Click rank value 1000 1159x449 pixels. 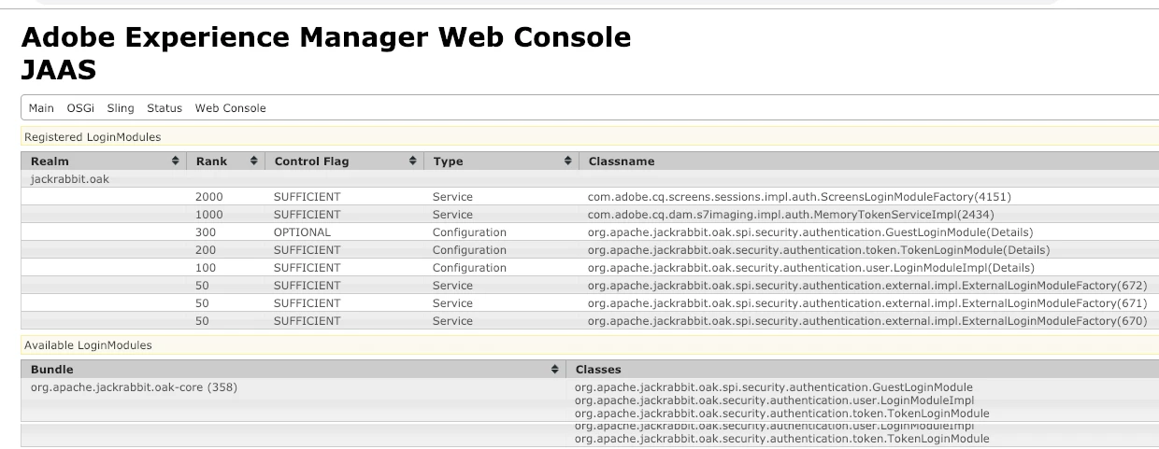(209, 215)
